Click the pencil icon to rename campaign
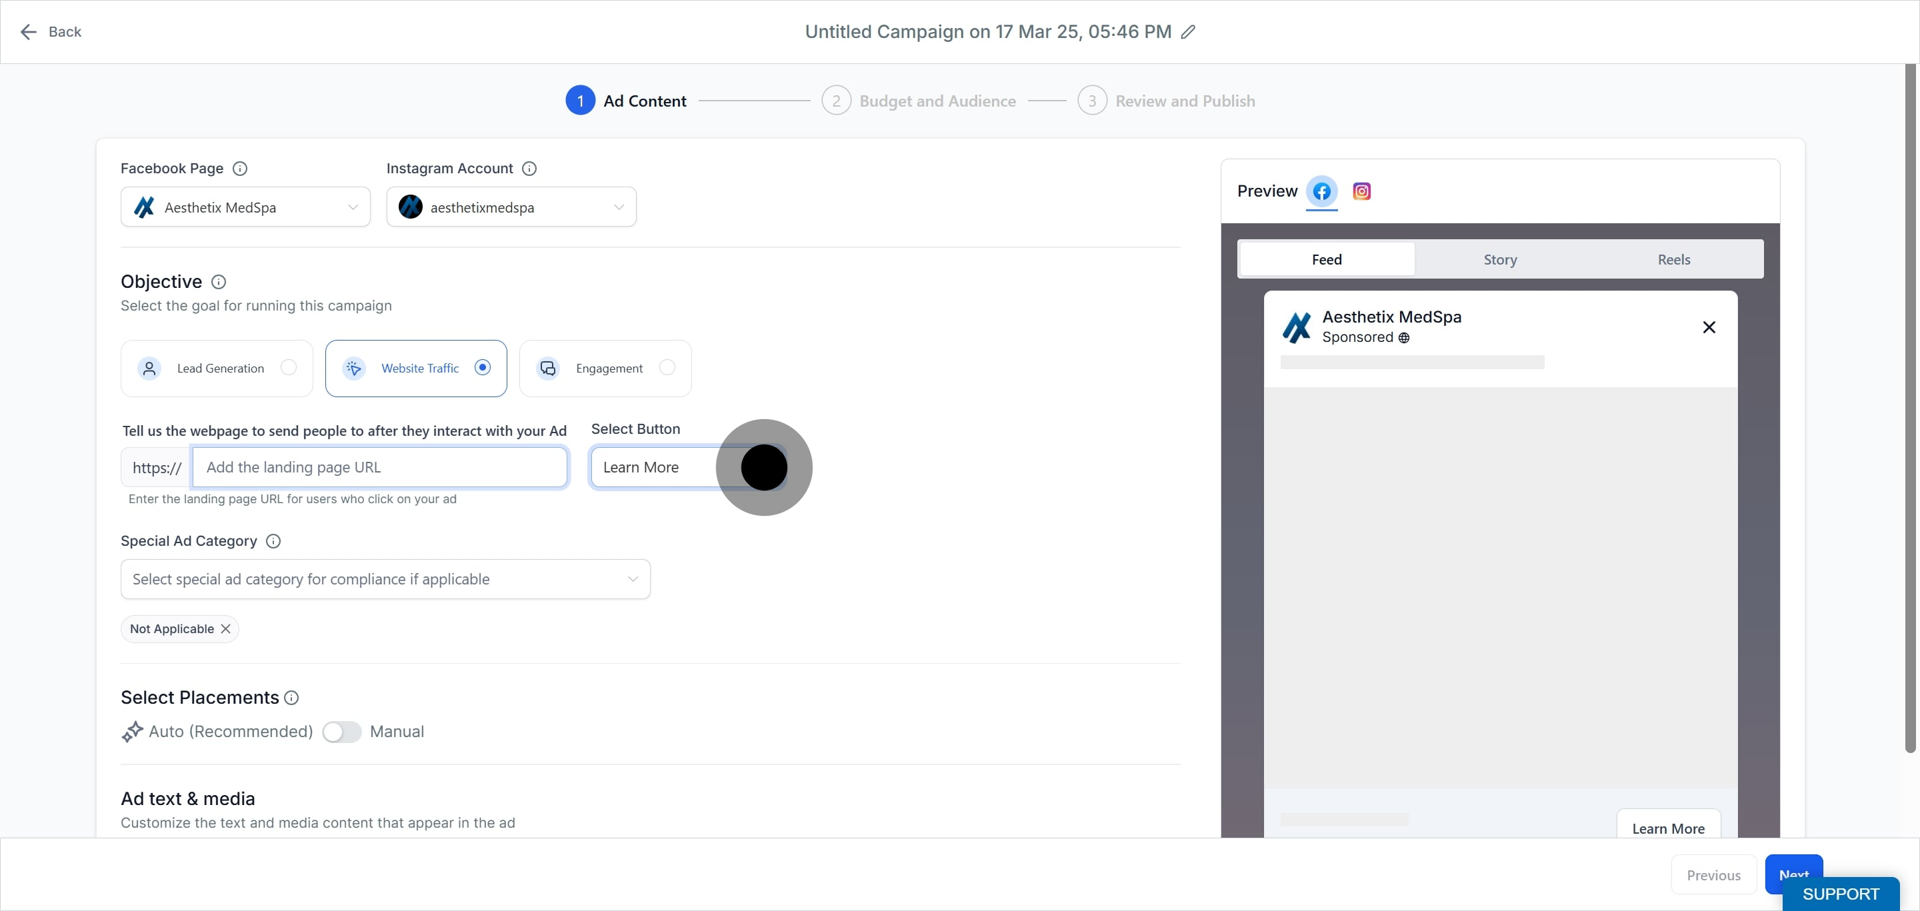Screen dimensions: 1920x911 click(x=1188, y=31)
